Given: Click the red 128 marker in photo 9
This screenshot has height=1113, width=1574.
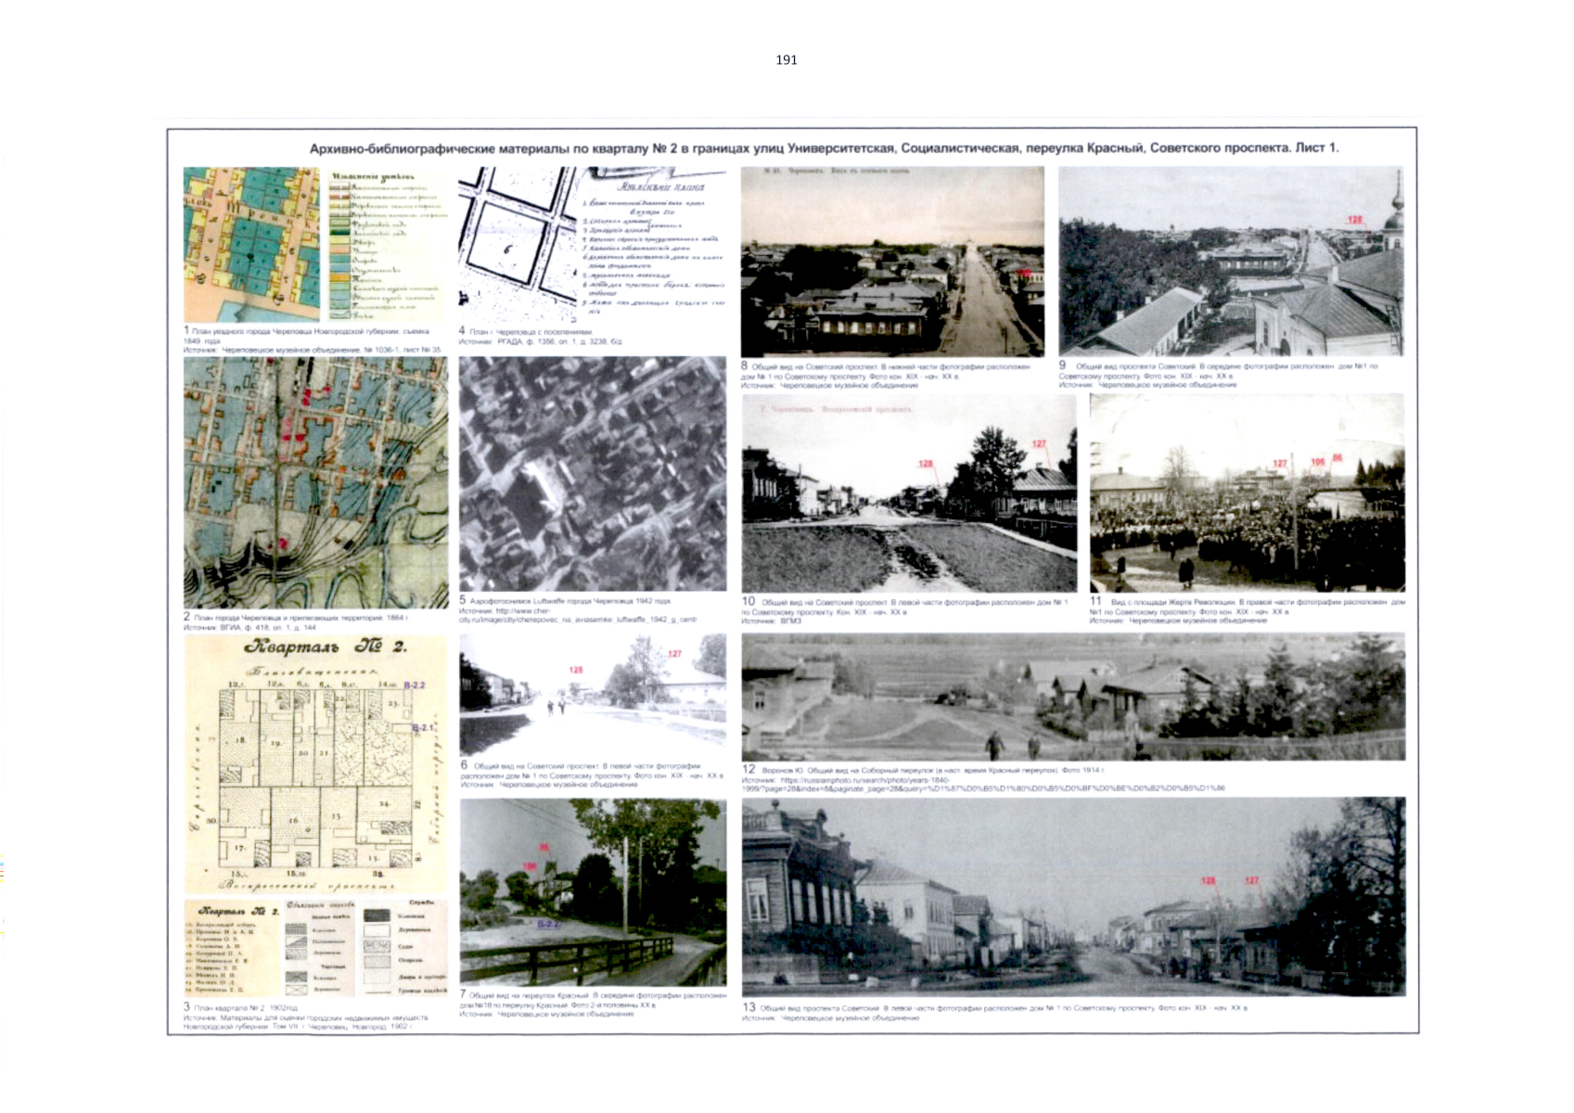Looking at the screenshot, I should coord(1355,220).
